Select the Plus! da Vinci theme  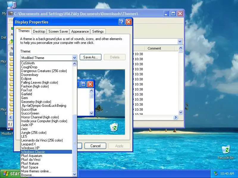[46, 160]
